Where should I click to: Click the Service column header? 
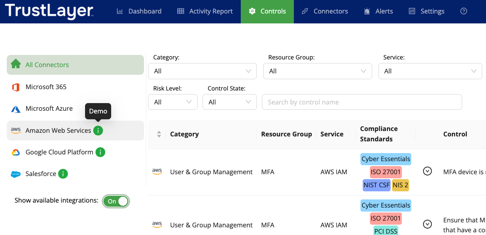coord(332,134)
